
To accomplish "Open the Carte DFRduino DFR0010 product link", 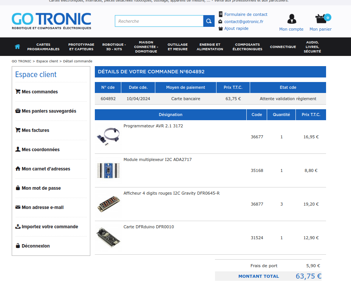I will (148, 227).
